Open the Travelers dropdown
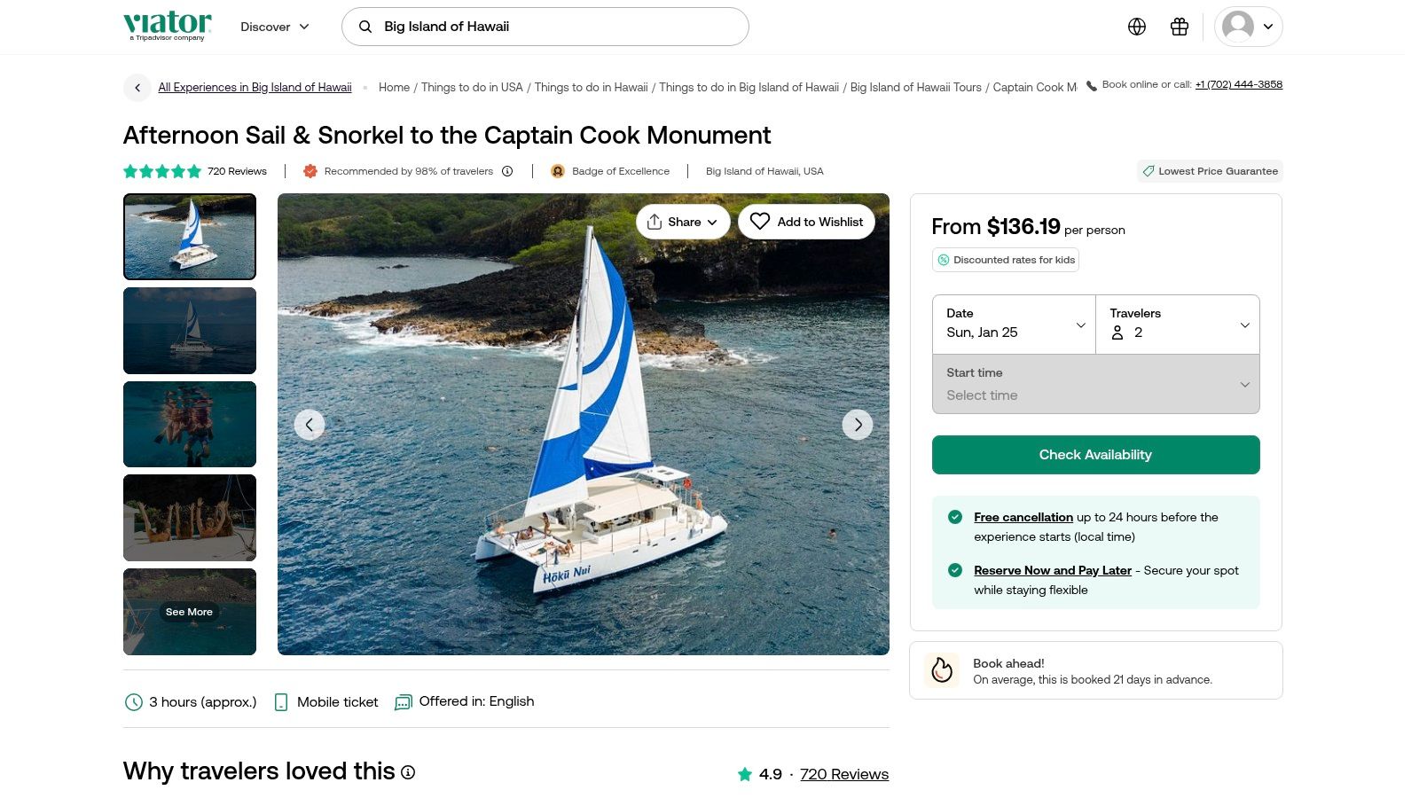Viewport: 1419px width, 798px height. (x=1178, y=325)
